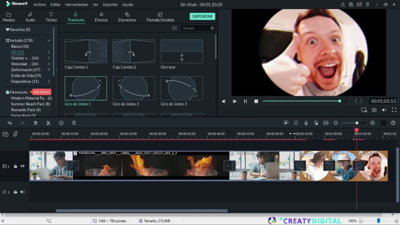Zoom out timeline with minus icon
The image size is (400, 225).
click(336, 123)
